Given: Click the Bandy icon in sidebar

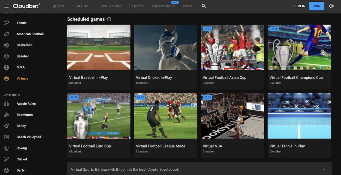Looking at the screenshot, I should (7, 126).
